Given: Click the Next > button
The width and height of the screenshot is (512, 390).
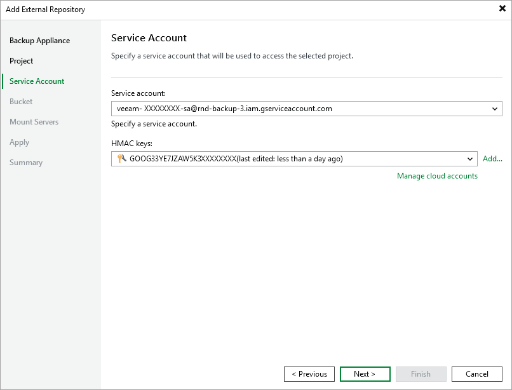Looking at the screenshot, I should (365, 374).
